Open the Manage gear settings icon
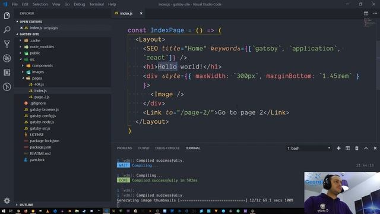The height and width of the screenshot is (214, 380). (7, 200)
